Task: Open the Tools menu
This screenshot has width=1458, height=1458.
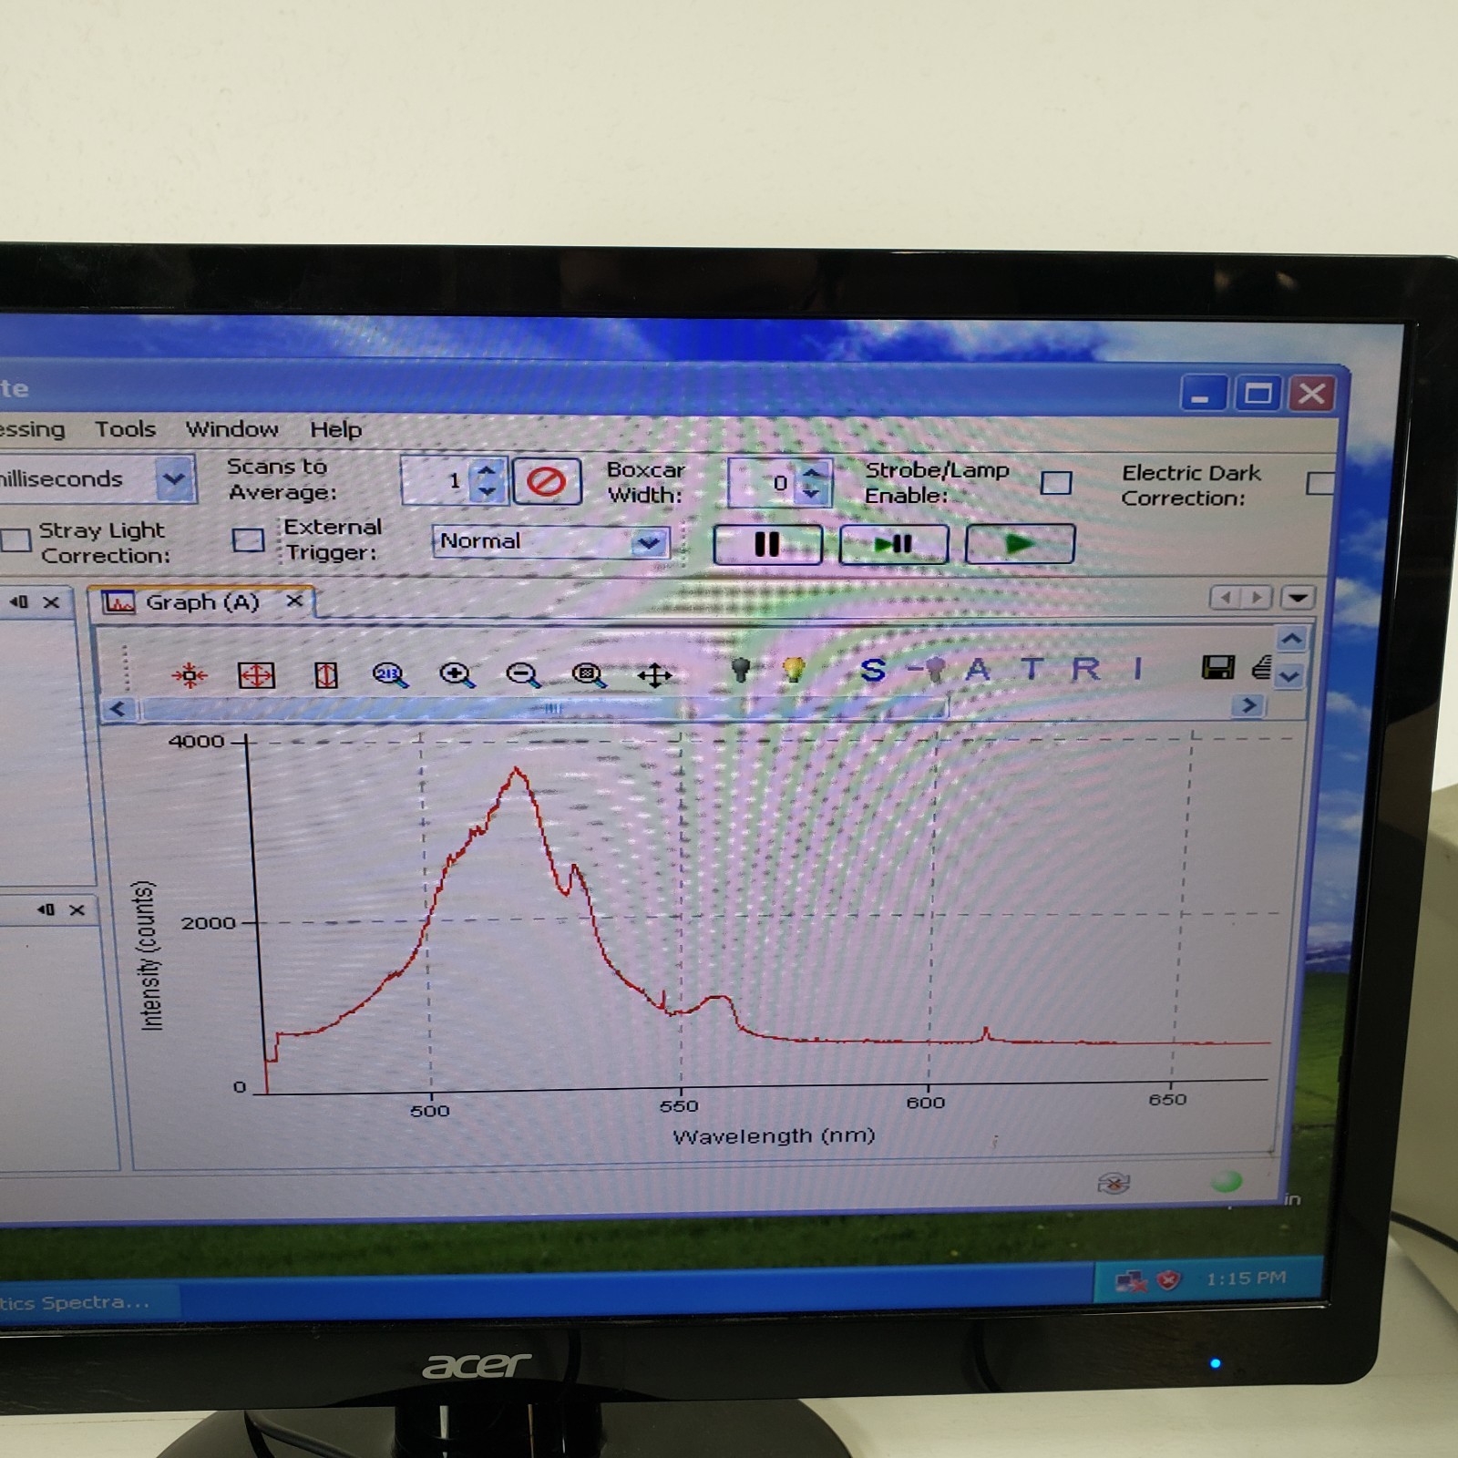Action: click(x=126, y=429)
